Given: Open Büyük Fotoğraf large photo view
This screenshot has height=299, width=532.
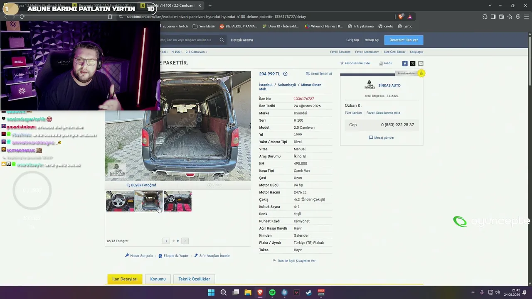Looking at the screenshot, I should [x=141, y=185].
